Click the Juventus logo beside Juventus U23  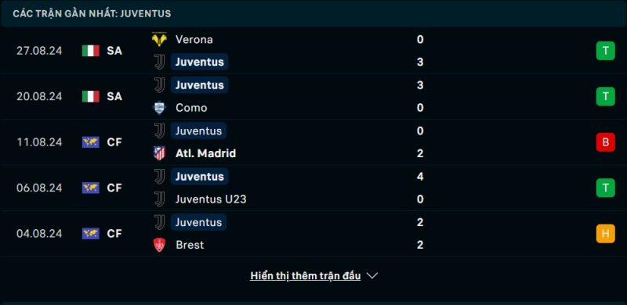pyautogui.click(x=160, y=199)
